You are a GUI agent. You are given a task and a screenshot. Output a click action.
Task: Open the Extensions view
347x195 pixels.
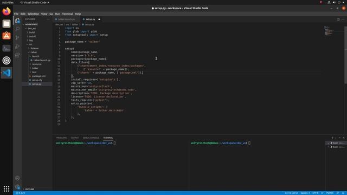[x=17, y=55]
